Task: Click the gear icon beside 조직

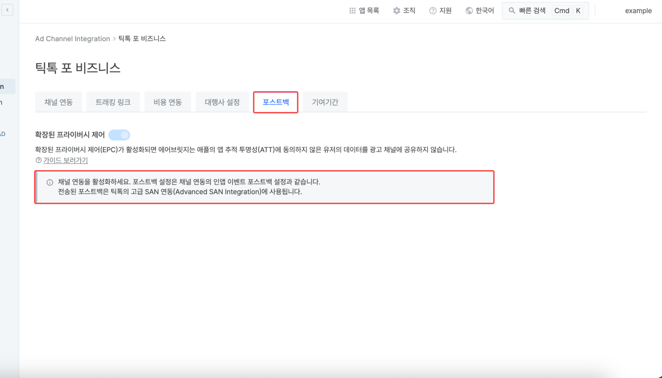Action: point(397,10)
